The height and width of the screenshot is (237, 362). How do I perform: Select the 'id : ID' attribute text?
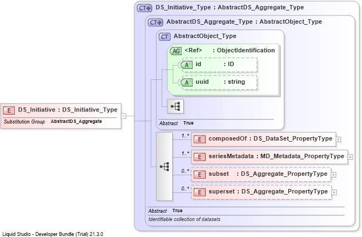[215, 64]
